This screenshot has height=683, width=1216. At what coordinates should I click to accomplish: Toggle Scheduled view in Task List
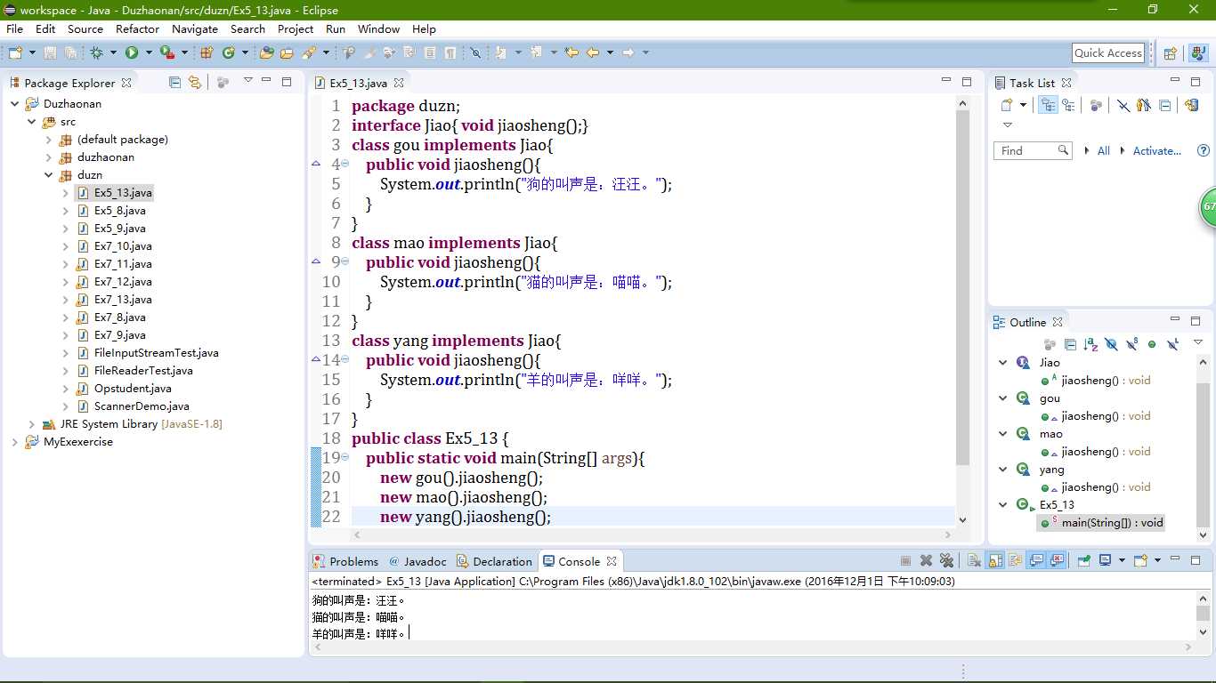click(1068, 105)
